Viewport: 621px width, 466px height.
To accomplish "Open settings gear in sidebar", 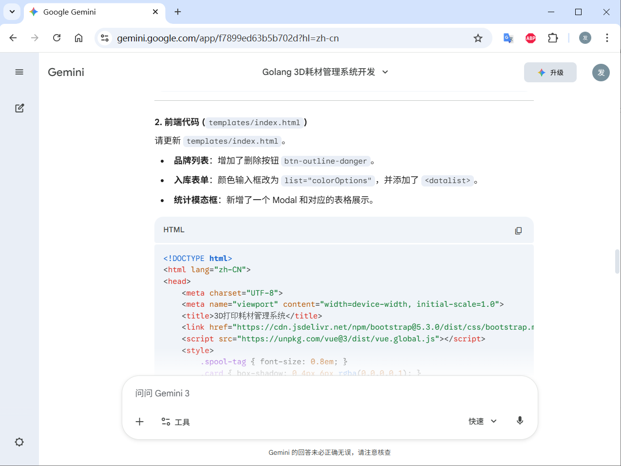I will (x=19, y=442).
